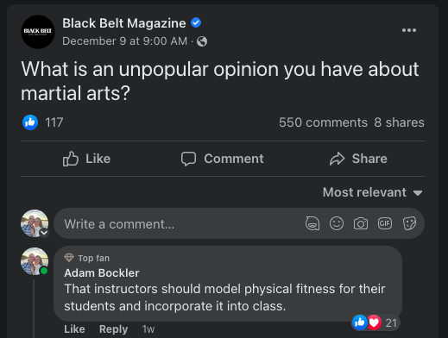Open the 550 comments link
This screenshot has height=338, width=448.
coord(323,122)
